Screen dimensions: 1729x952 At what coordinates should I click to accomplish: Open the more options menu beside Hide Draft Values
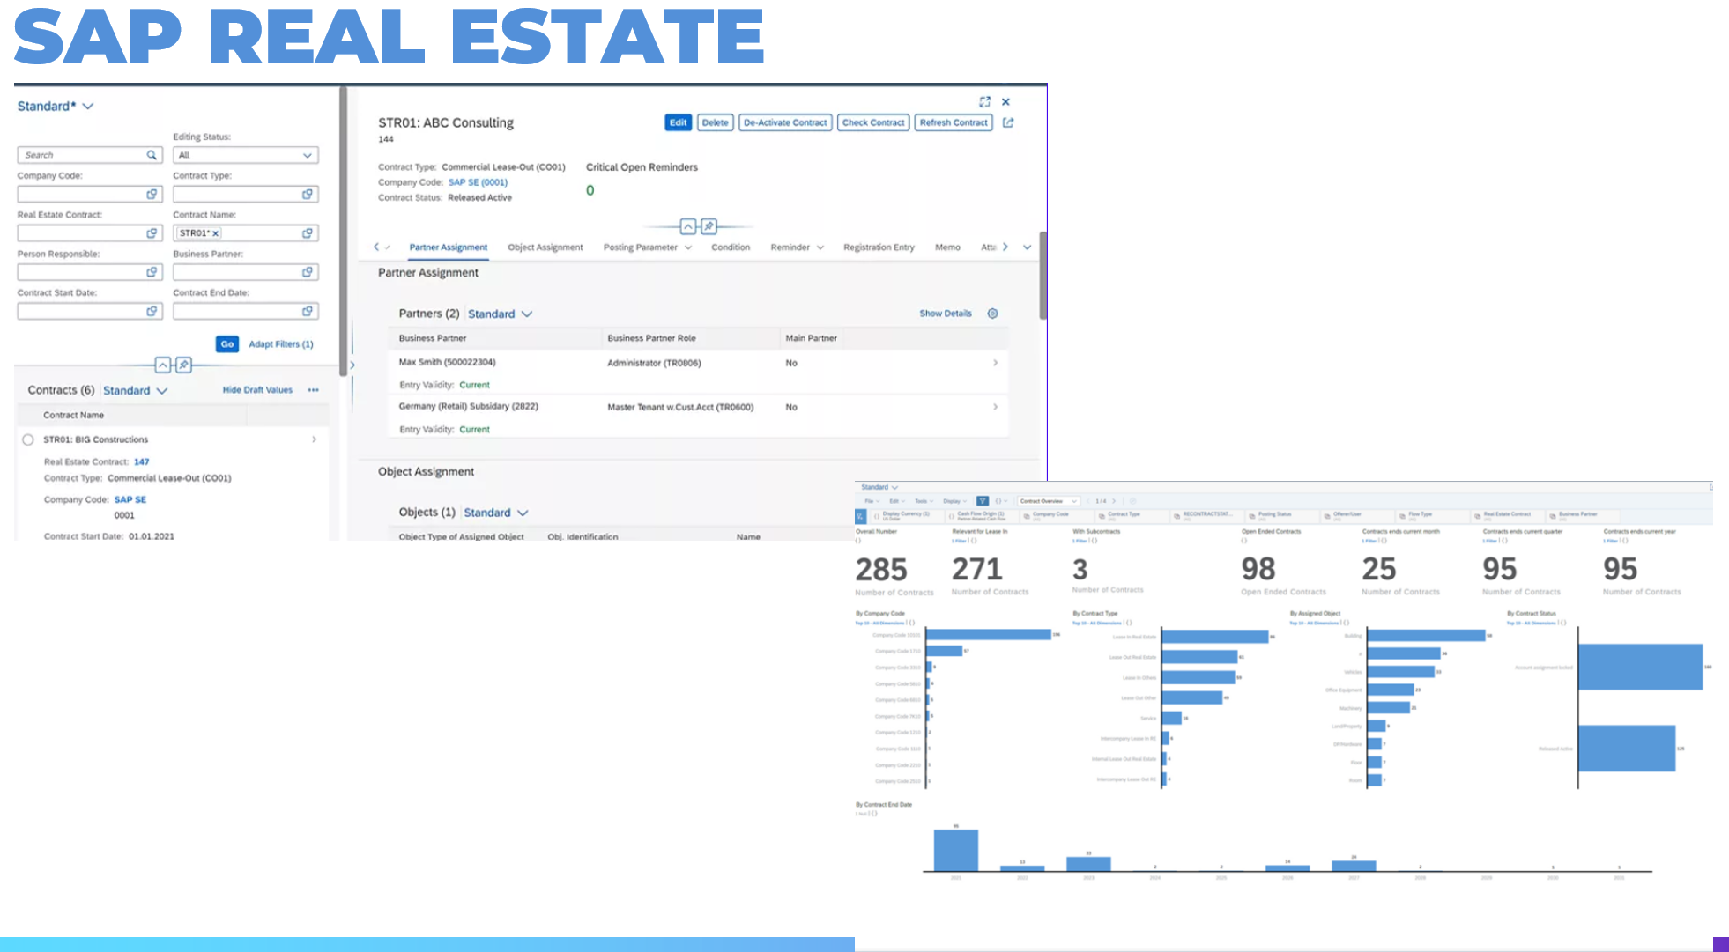313,390
